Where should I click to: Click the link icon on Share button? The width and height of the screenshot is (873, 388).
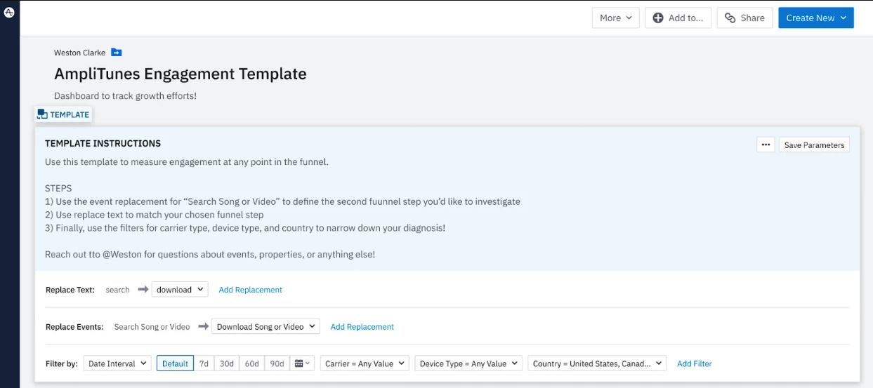tap(730, 18)
